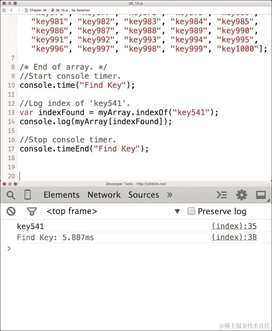Click the 06_10.js window title
The image size is (272, 331).
tap(136, 3)
